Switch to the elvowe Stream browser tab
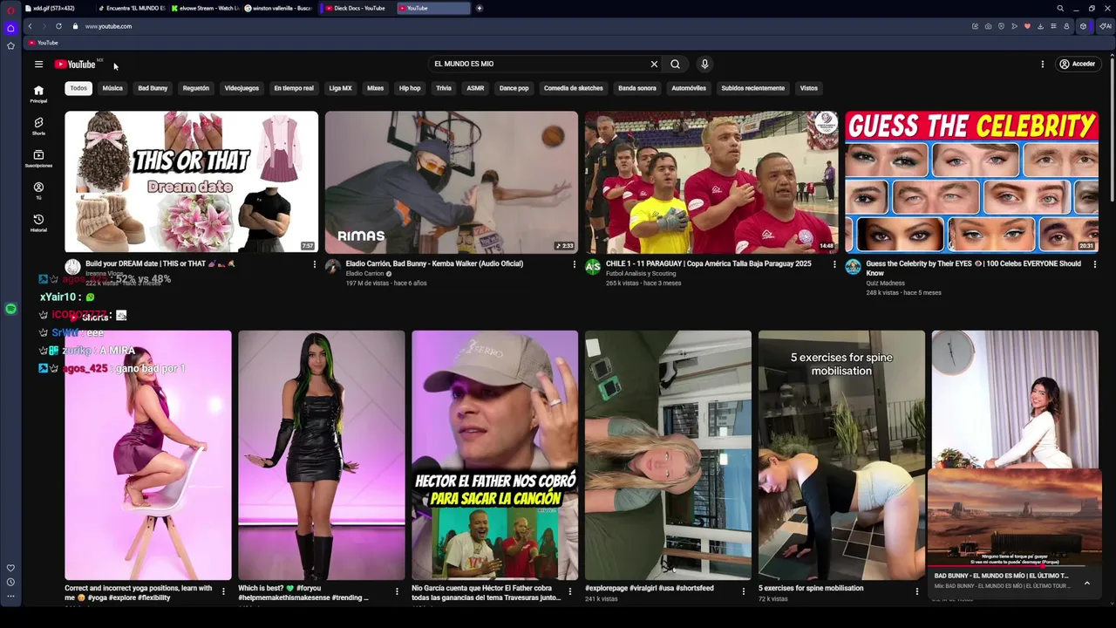The image size is (1116, 628). (205, 8)
